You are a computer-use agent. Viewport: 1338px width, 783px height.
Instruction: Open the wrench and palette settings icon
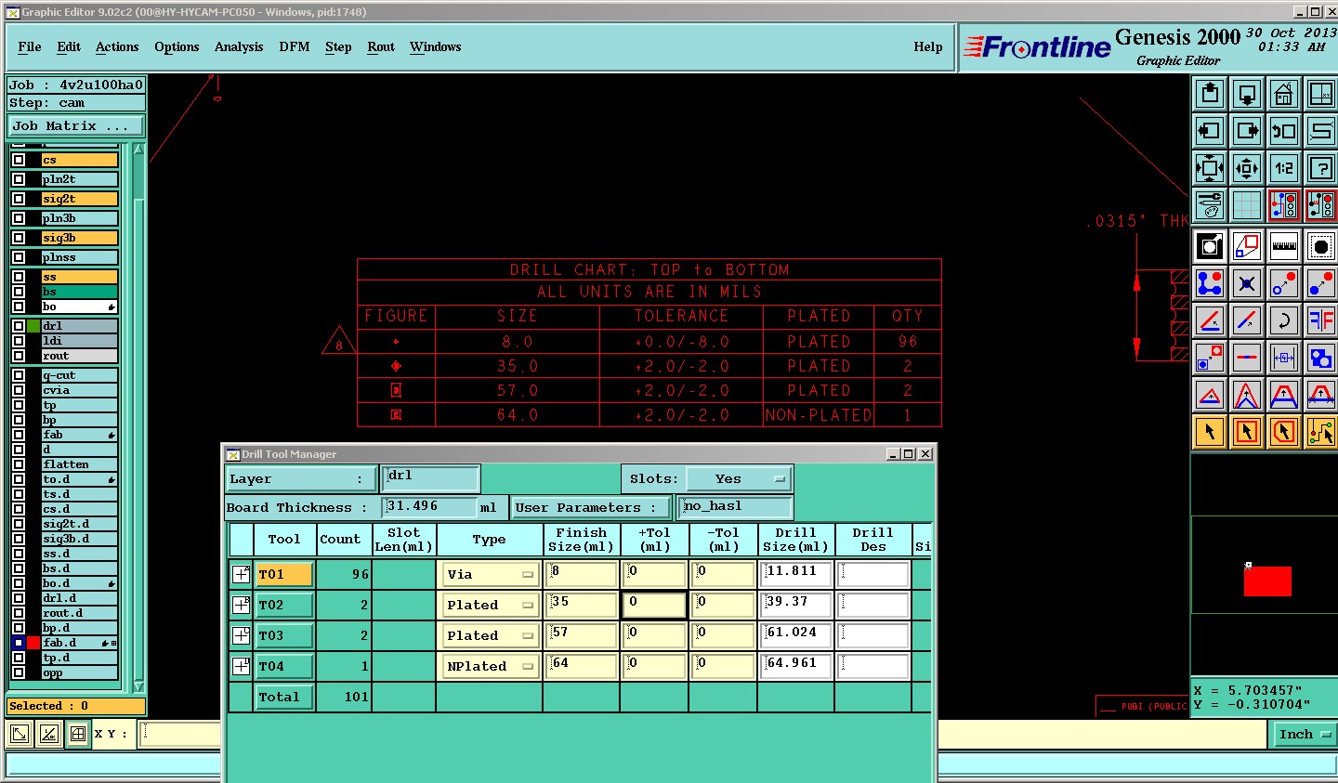(x=1210, y=205)
